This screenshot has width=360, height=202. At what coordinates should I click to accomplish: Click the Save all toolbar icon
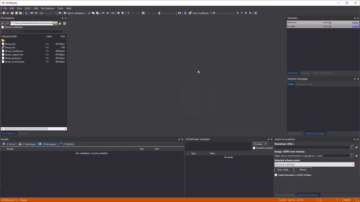pos(21,13)
